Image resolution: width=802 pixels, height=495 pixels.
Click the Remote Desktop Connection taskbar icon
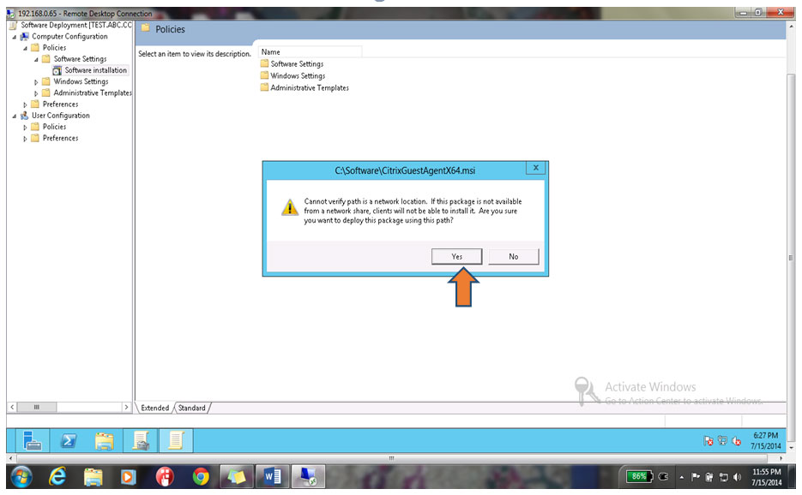(308, 477)
